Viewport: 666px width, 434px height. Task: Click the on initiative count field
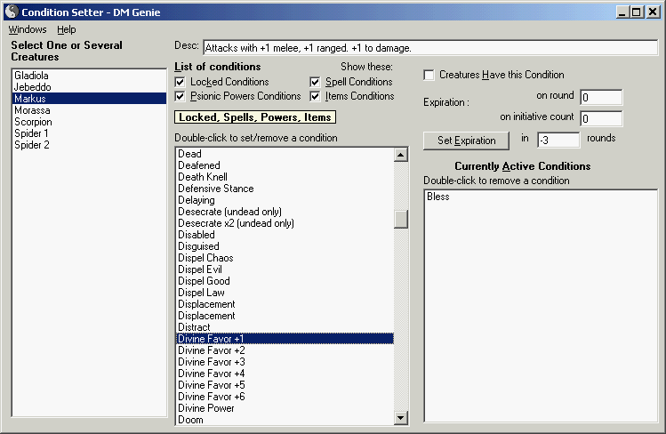[601, 118]
